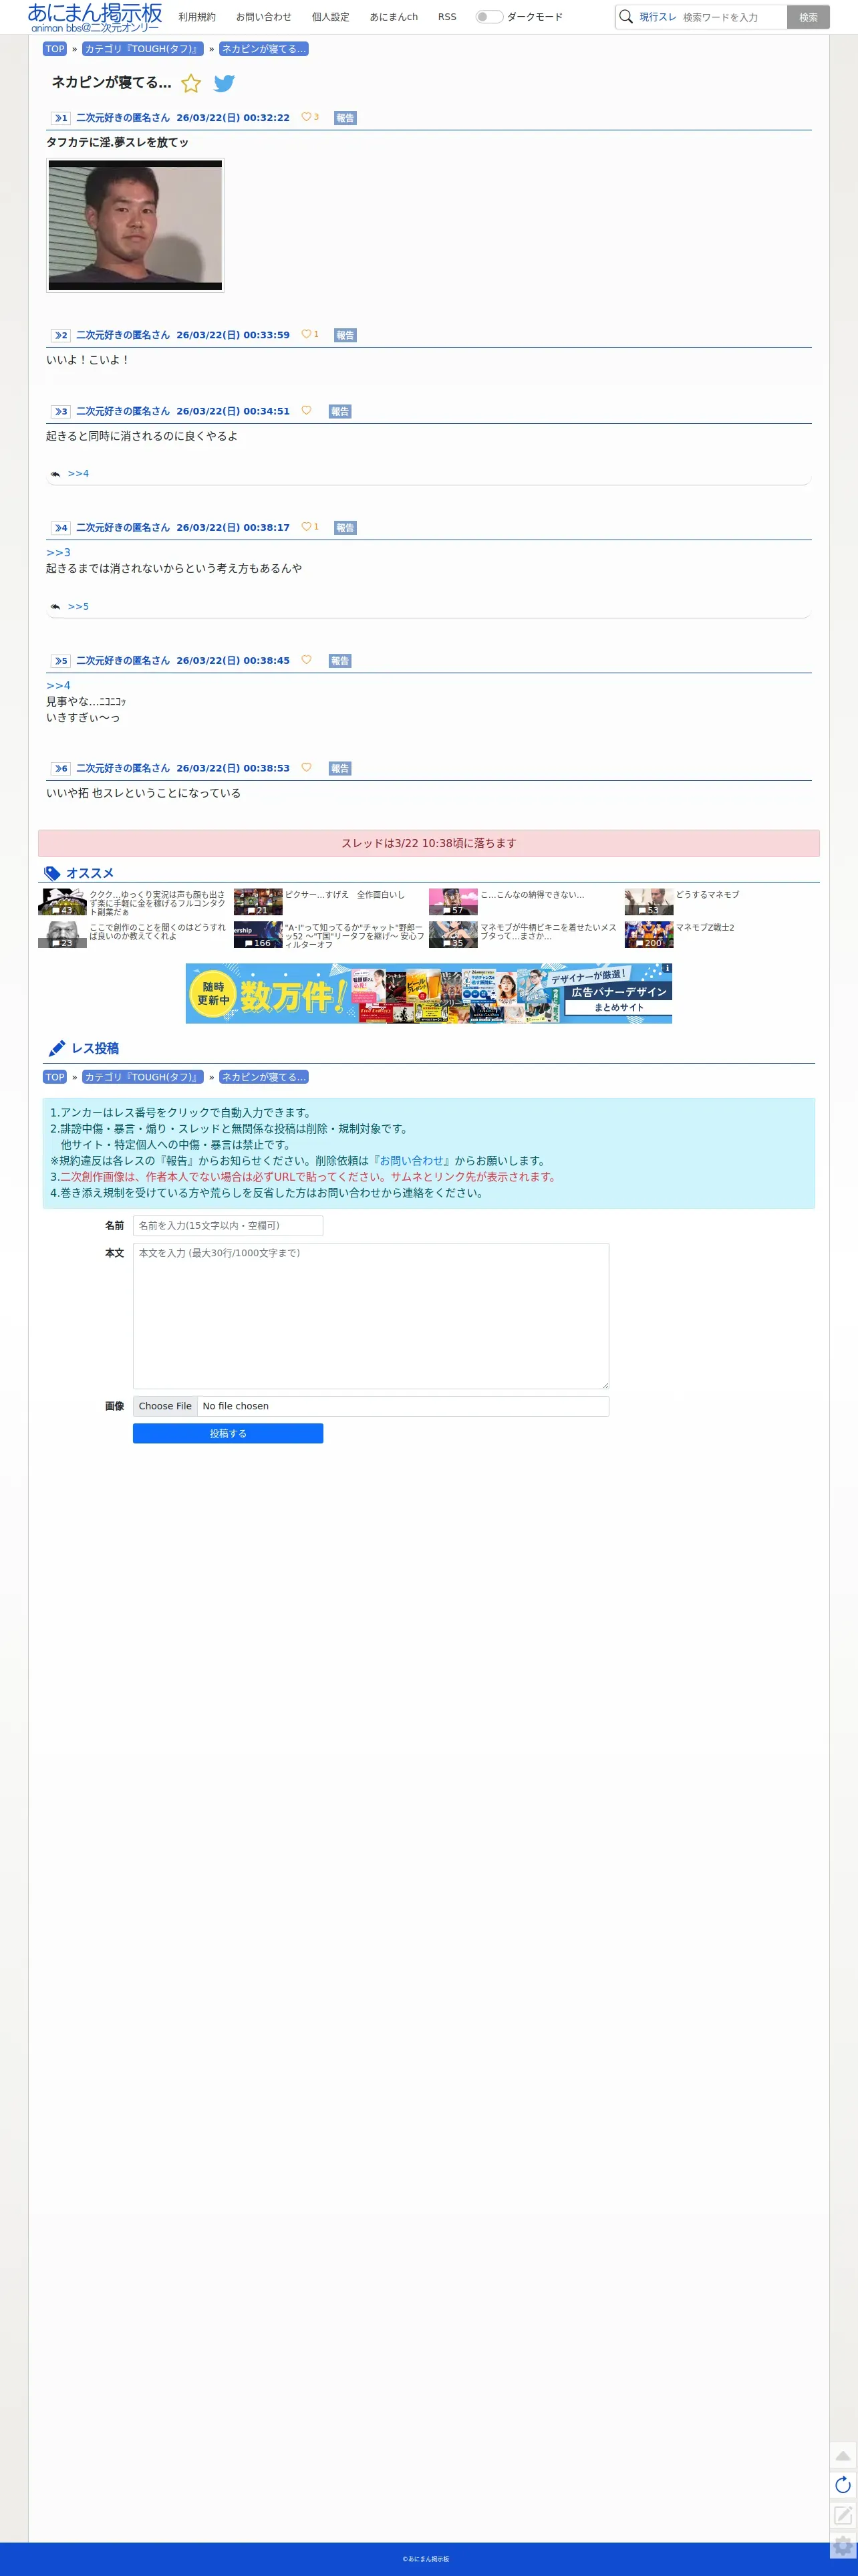Click the 検索 search button
858x2576 pixels.
pos(808,17)
